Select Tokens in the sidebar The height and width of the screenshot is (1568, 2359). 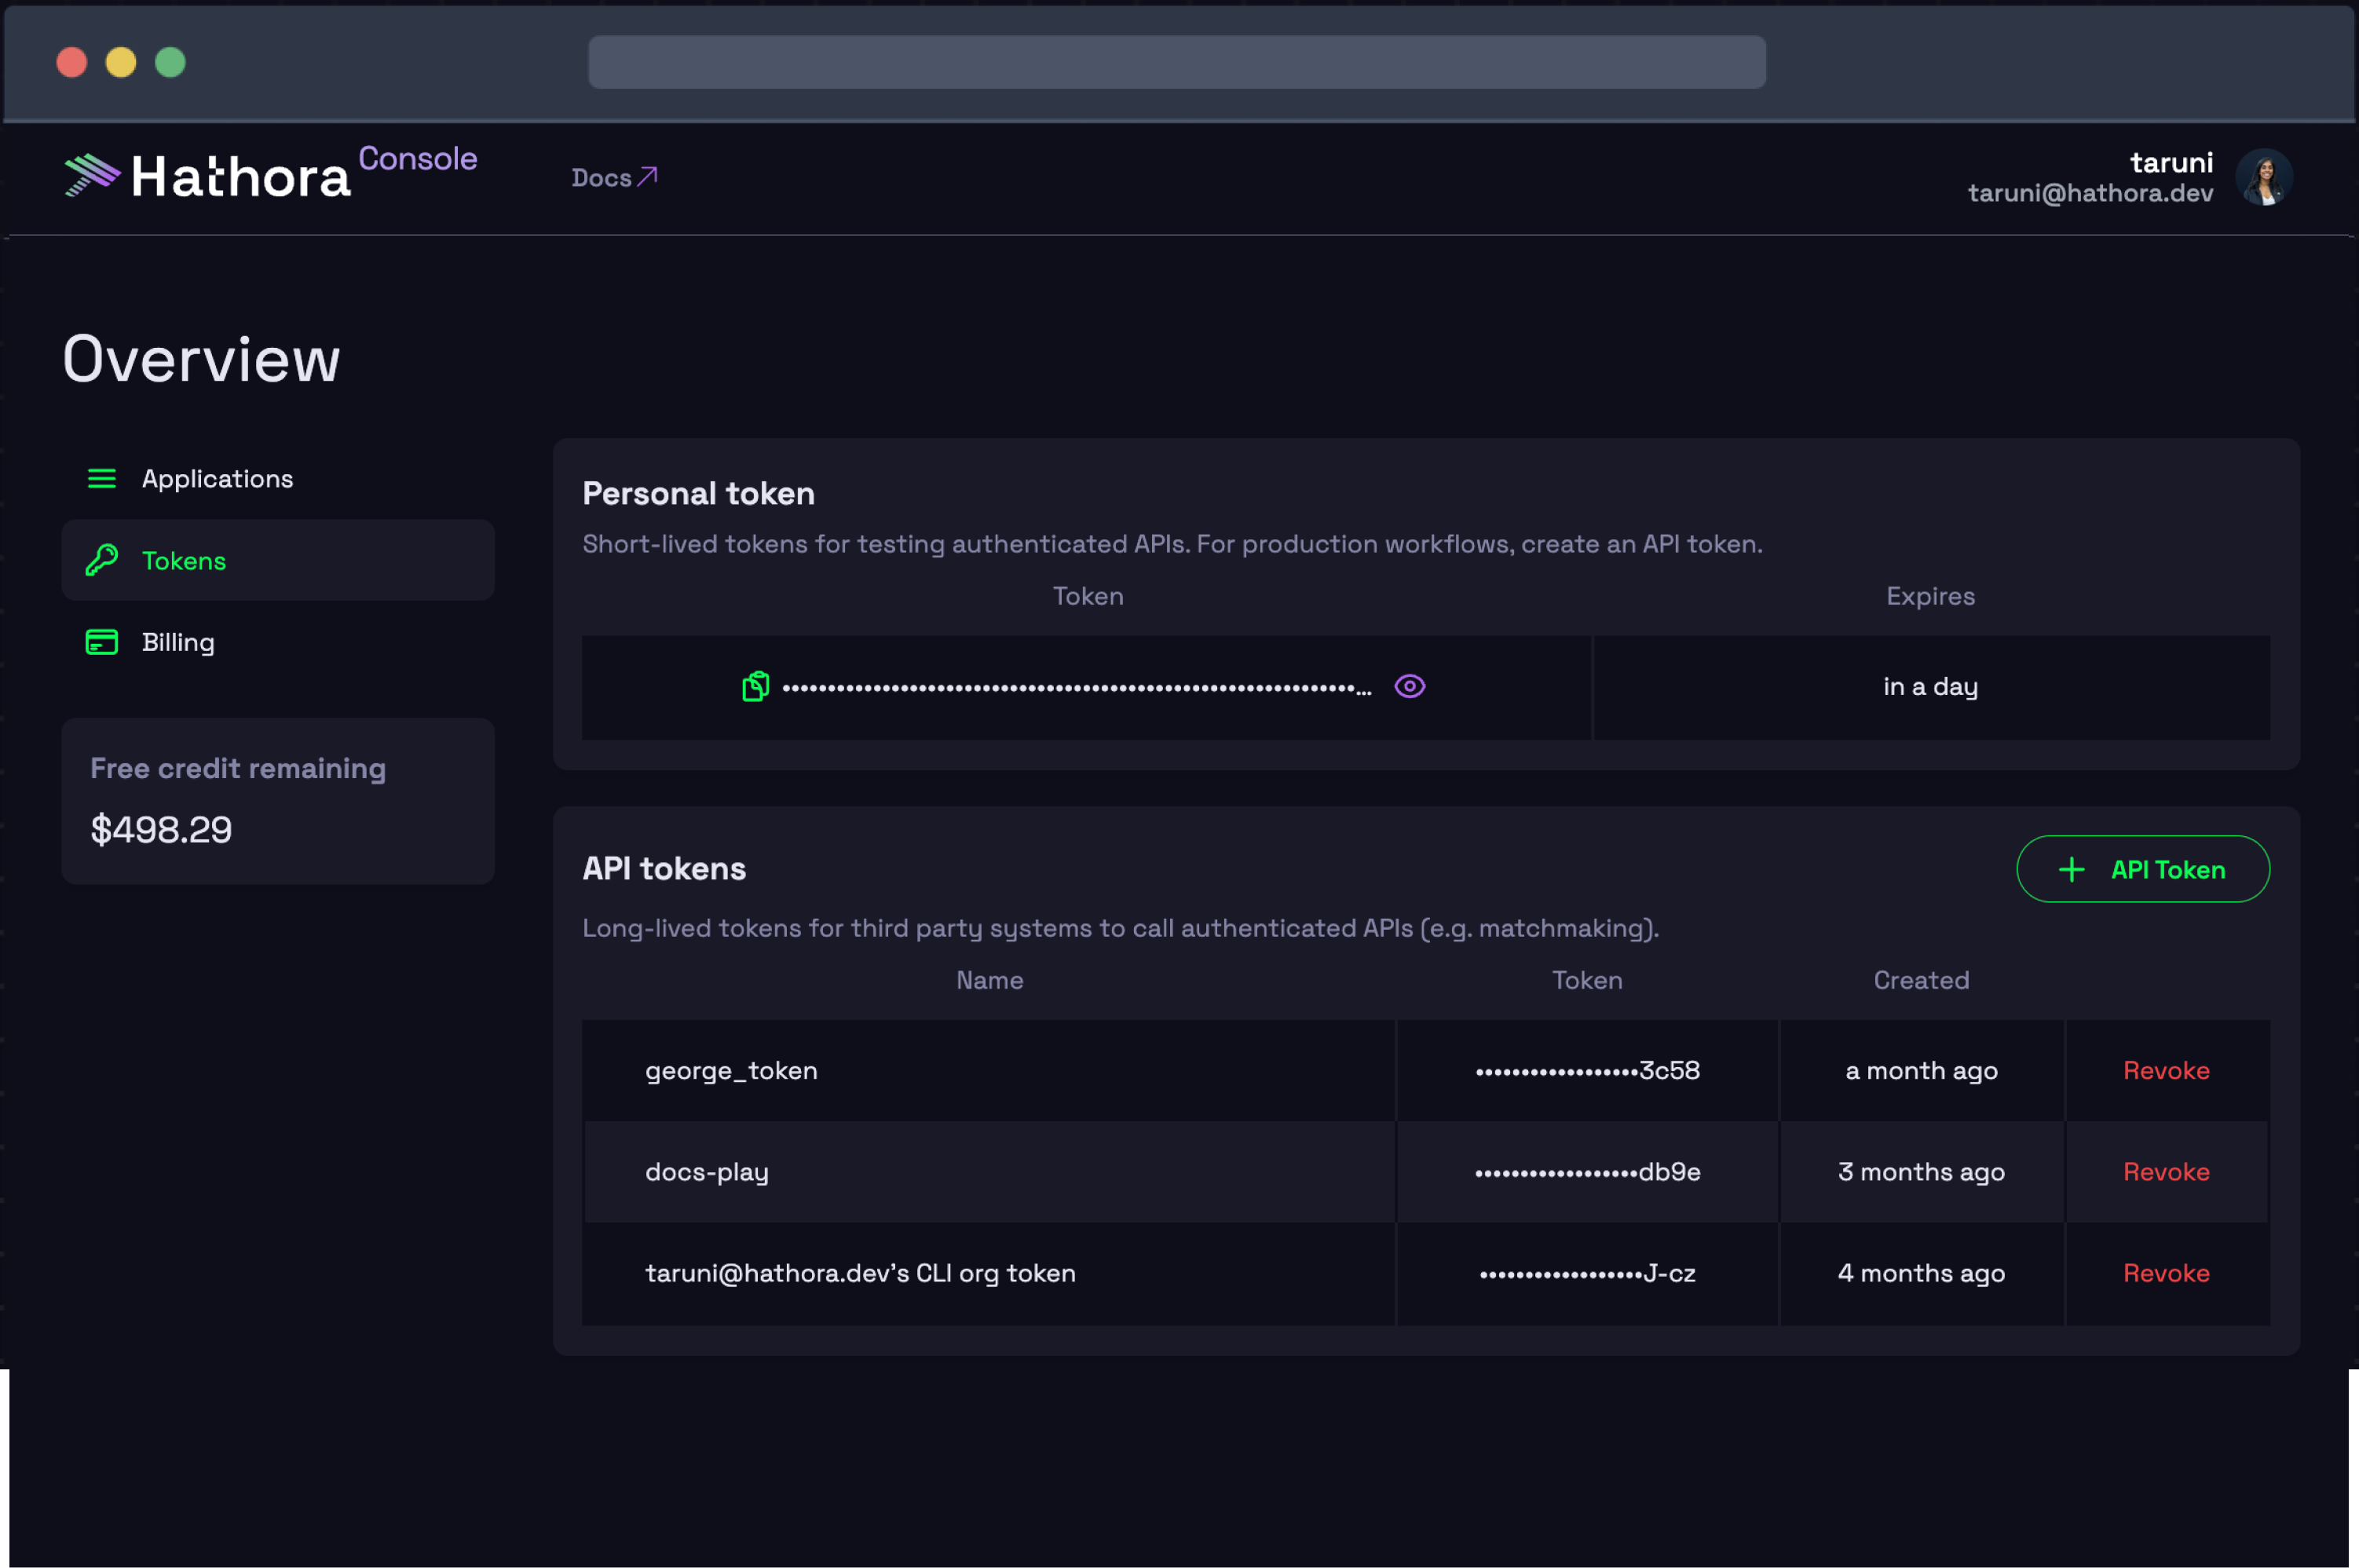click(278, 560)
